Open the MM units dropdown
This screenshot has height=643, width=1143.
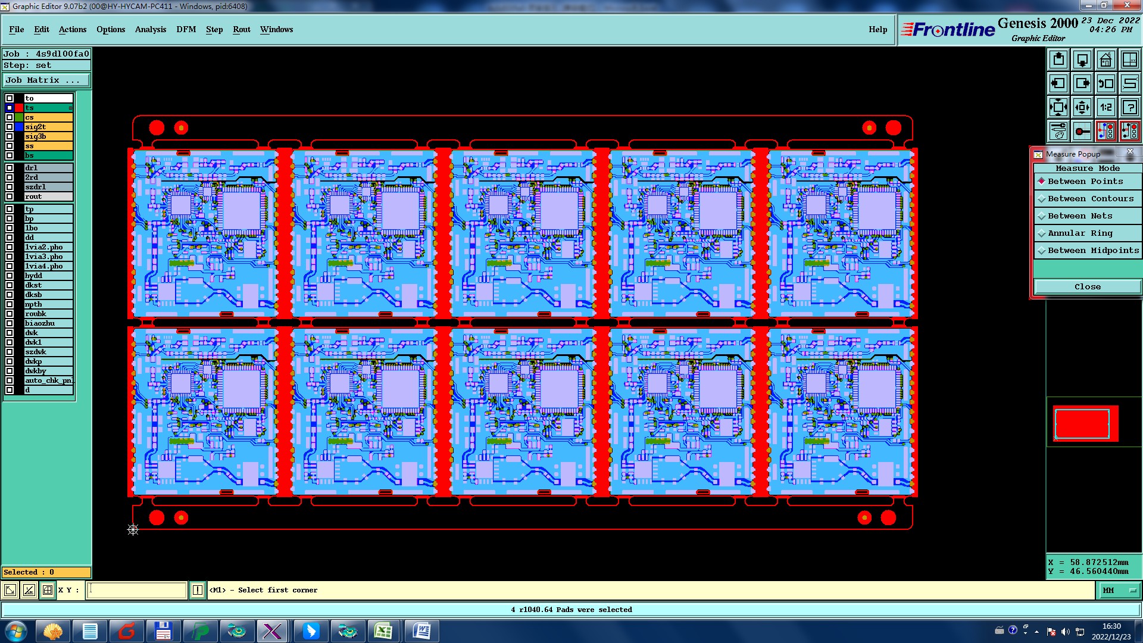click(x=1119, y=590)
